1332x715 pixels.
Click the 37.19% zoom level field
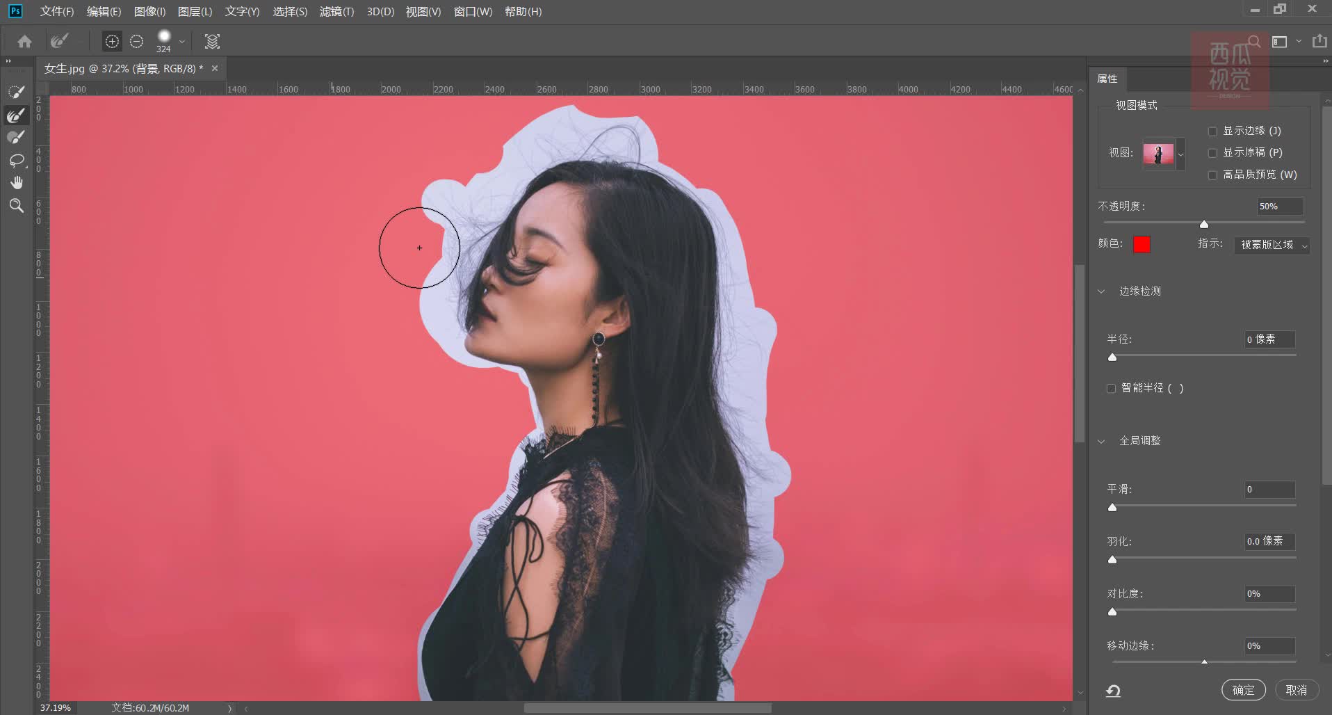[56, 708]
